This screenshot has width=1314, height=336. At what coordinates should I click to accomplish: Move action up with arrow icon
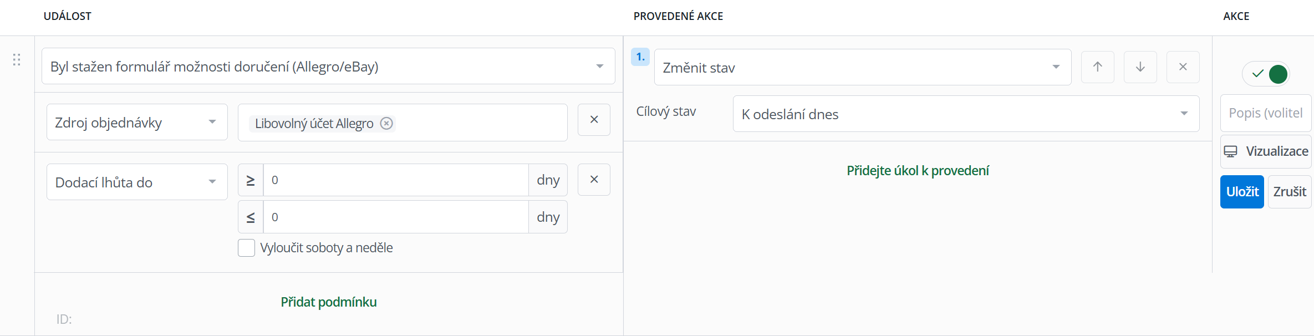pos(1097,67)
